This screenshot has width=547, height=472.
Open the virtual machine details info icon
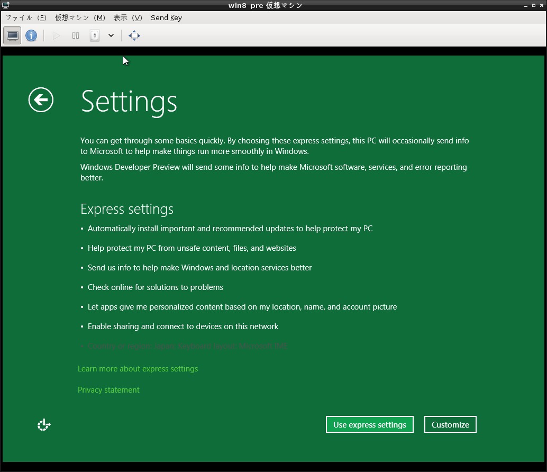(31, 35)
